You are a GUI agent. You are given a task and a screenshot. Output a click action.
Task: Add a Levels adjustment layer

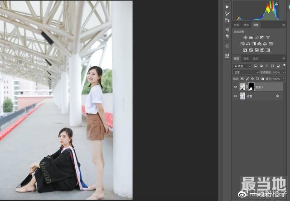251,37
